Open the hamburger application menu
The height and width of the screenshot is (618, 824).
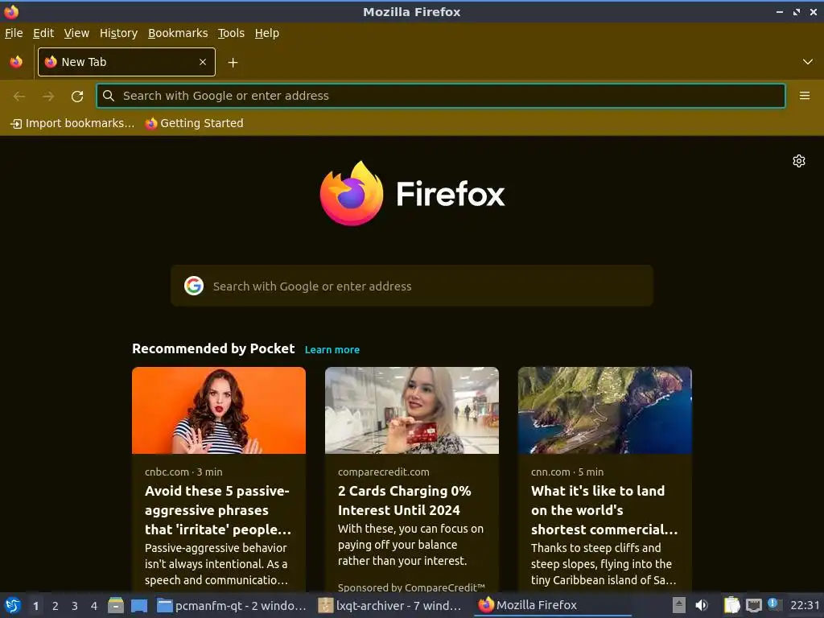pyautogui.click(x=805, y=96)
